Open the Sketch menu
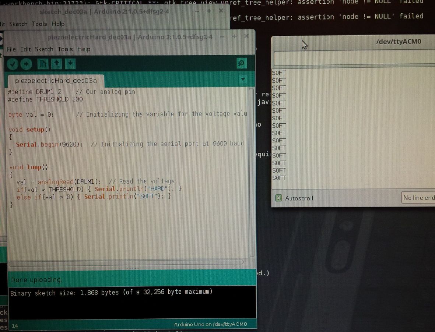 [x=44, y=49]
